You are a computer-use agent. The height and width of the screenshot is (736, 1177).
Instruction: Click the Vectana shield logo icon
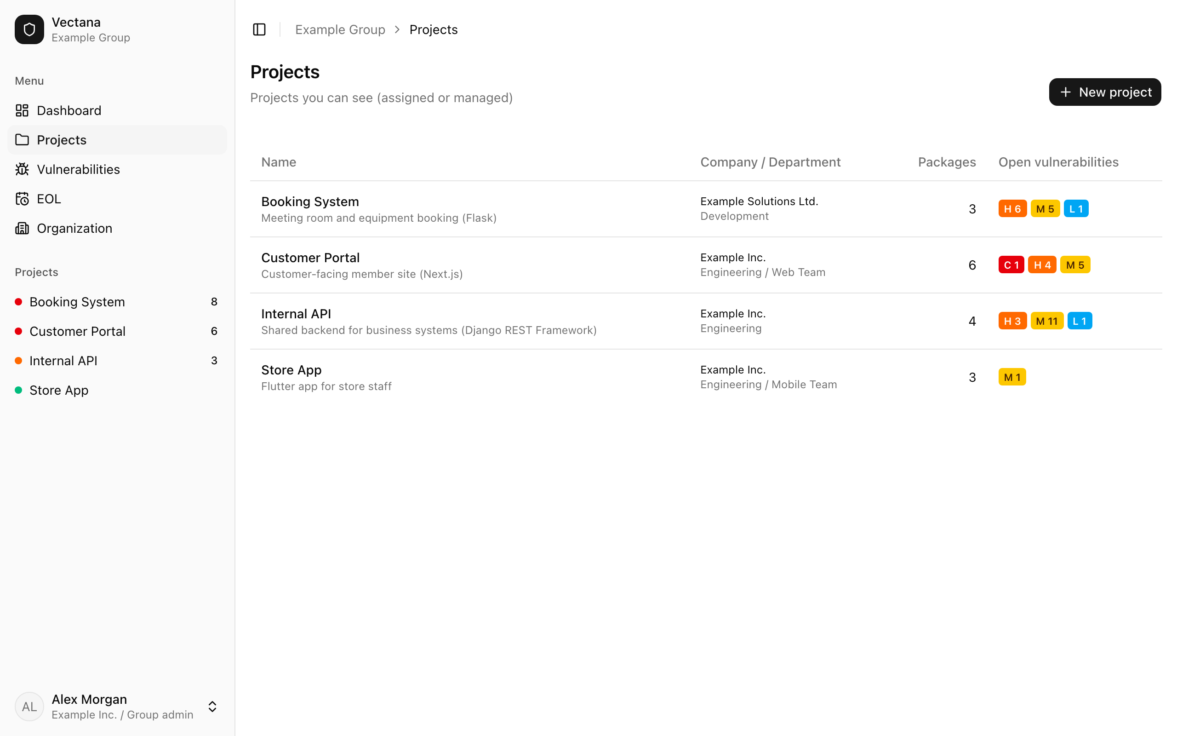(29, 30)
